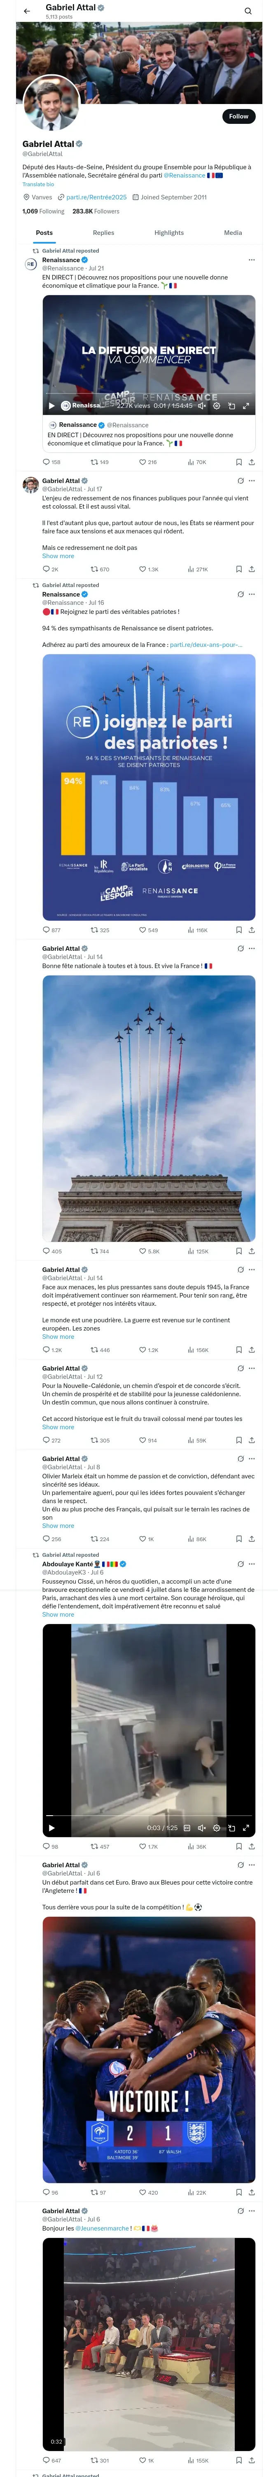This screenshot has height=2477, width=278.
Task: Like the Jul 14 fête nationale post
Action: (x=143, y=1251)
